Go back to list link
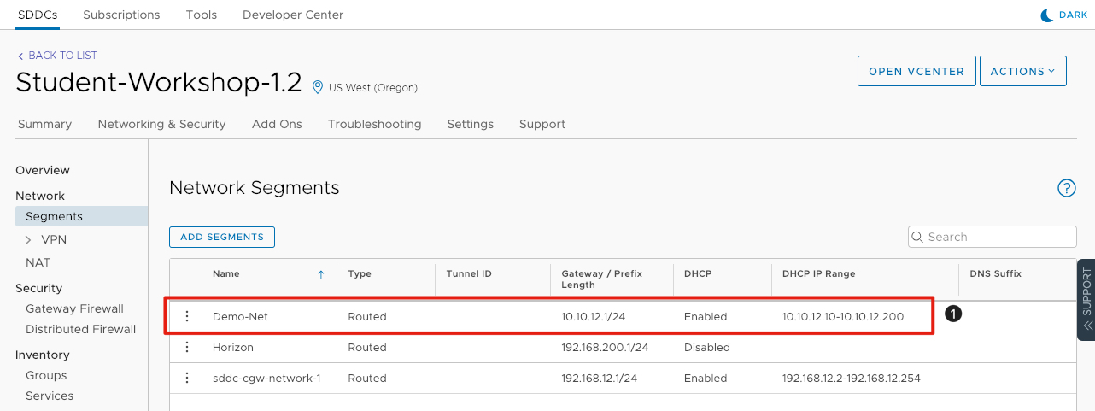Image resolution: width=1095 pixels, height=411 pixels. coord(57,56)
